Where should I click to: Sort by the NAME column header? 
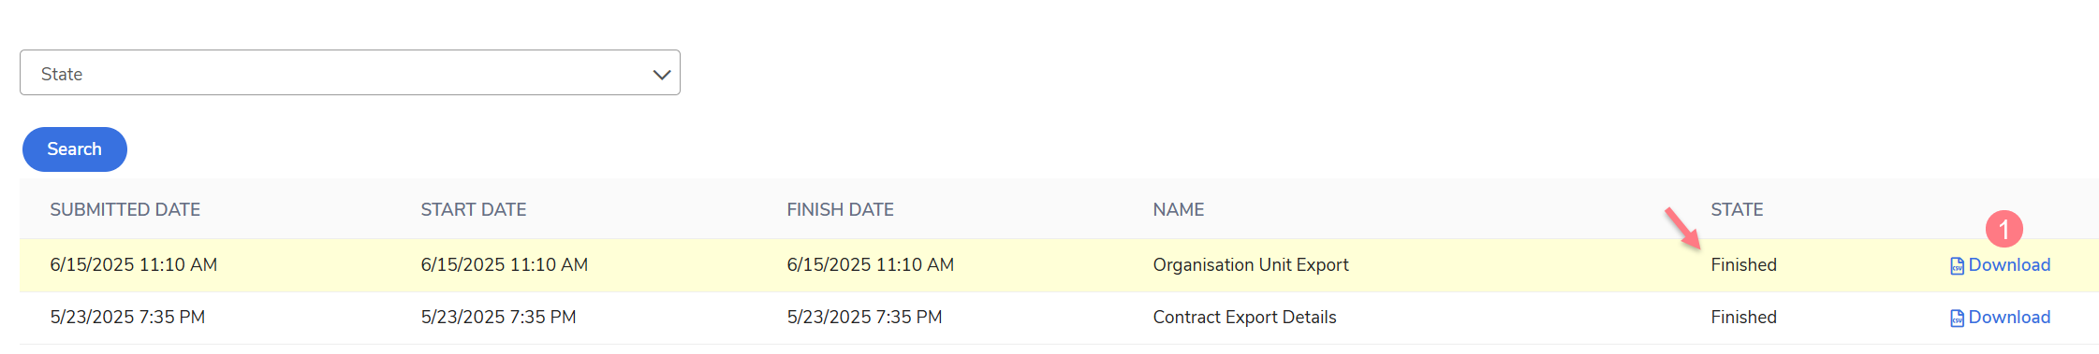tap(1179, 209)
